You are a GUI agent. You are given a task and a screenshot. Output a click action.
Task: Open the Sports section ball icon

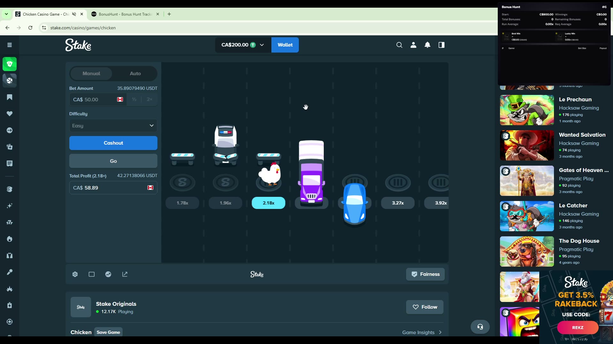pyautogui.click(x=10, y=81)
